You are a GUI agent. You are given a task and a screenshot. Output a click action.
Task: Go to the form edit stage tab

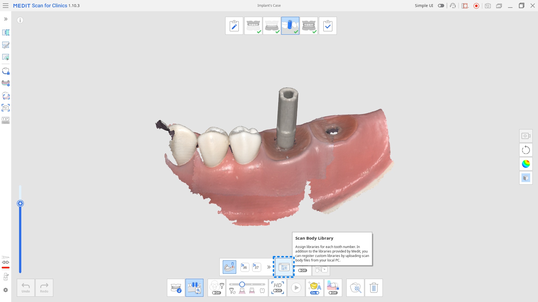(x=234, y=26)
